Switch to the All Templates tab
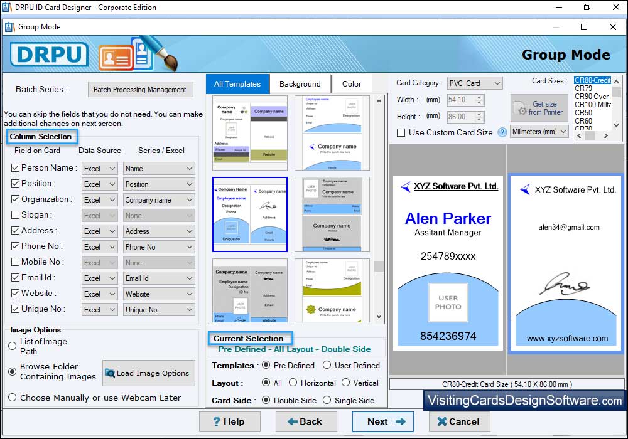 (x=237, y=84)
